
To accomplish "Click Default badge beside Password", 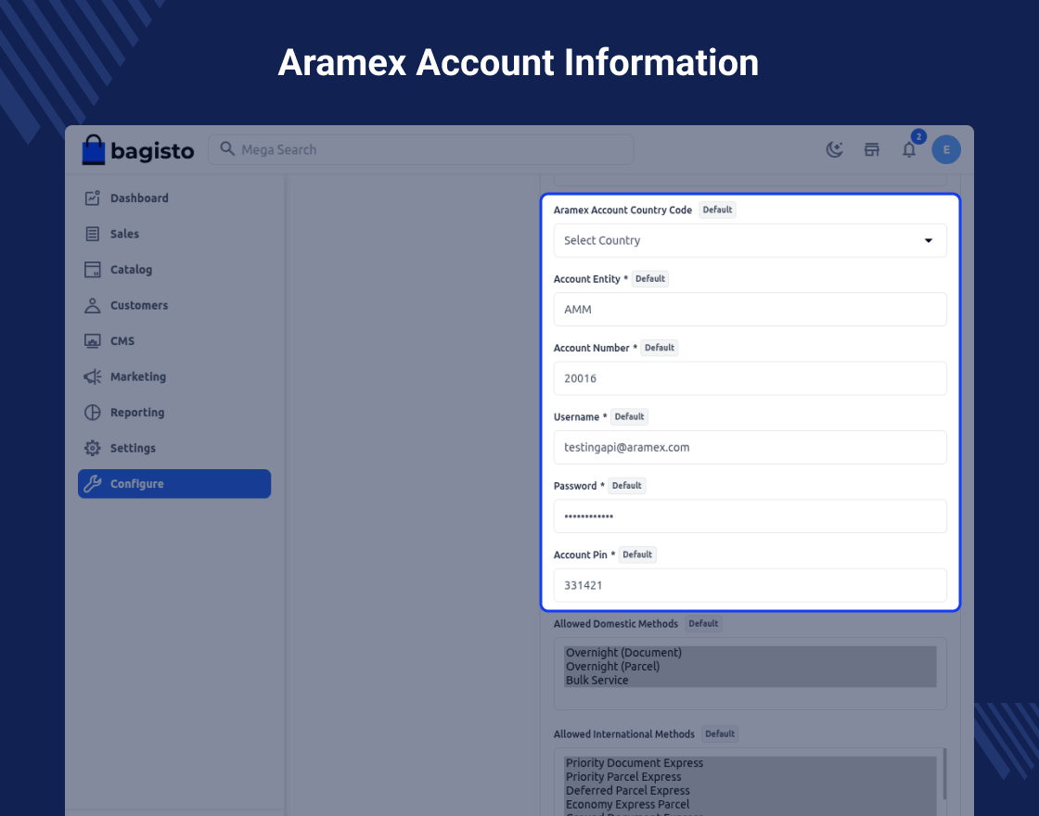I will click(x=627, y=486).
